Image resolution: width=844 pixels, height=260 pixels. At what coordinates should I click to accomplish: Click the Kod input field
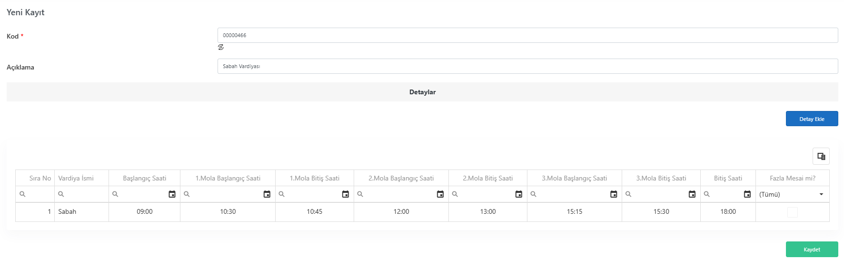coord(527,35)
